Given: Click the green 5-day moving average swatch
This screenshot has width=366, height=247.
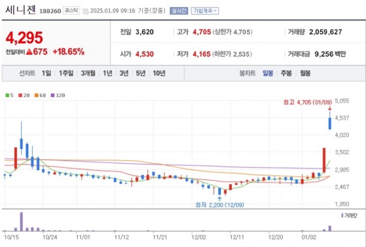Looking at the screenshot, I should pyautogui.click(x=7, y=95).
